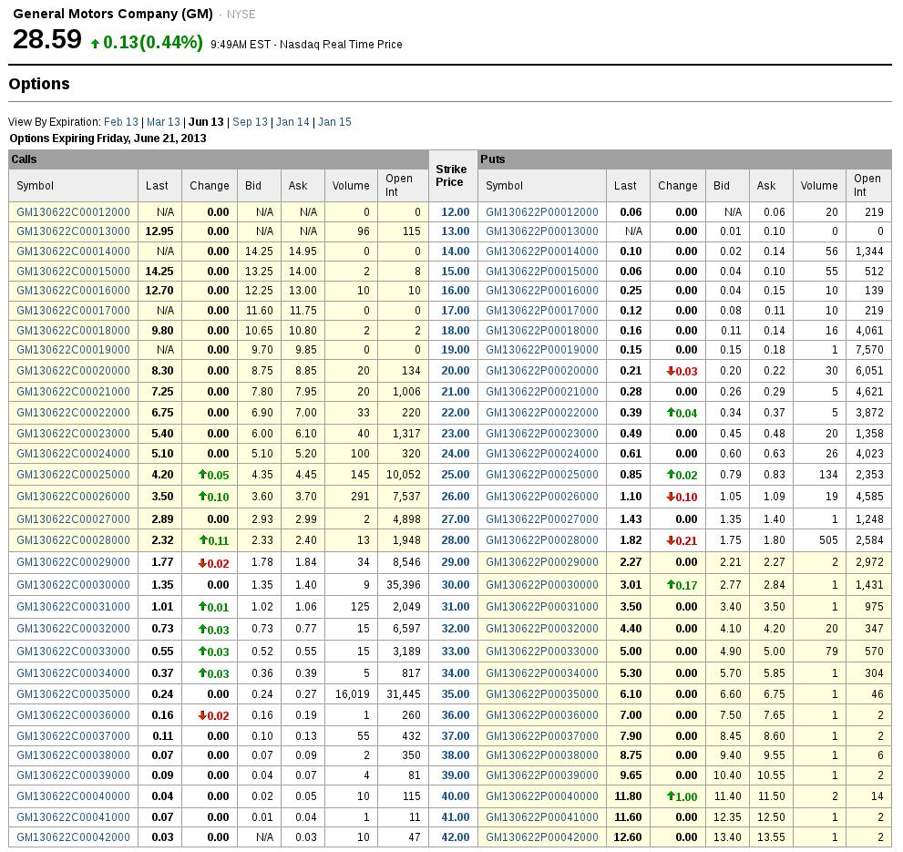Click the up arrow in 40.00 put change
903x852 pixels.
click(671, 796)
